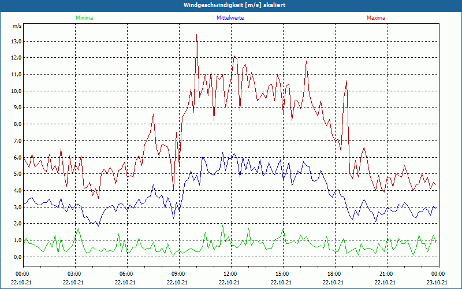Click the 11,0 y-axis value
Screen dimensions: 462x289
(17, 75)
